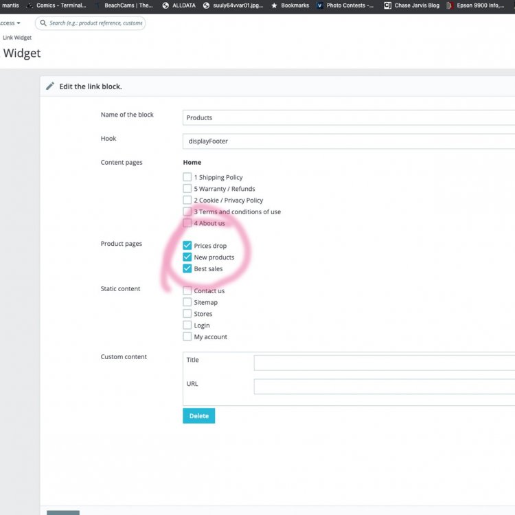Click the Comics bookmark favicon

(30, 5)
